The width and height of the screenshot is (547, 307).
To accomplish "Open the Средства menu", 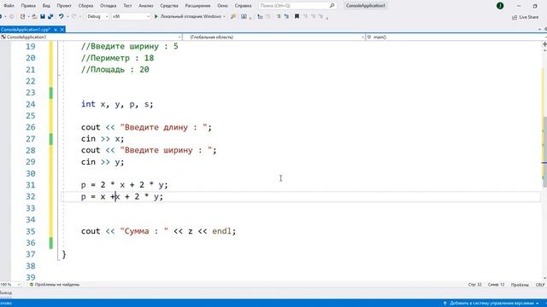I will 169,6.
